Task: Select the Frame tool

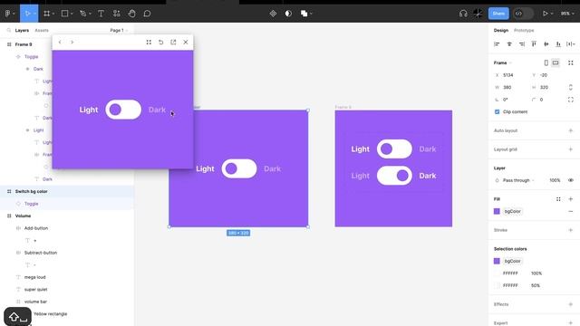Action: (46, 14)
